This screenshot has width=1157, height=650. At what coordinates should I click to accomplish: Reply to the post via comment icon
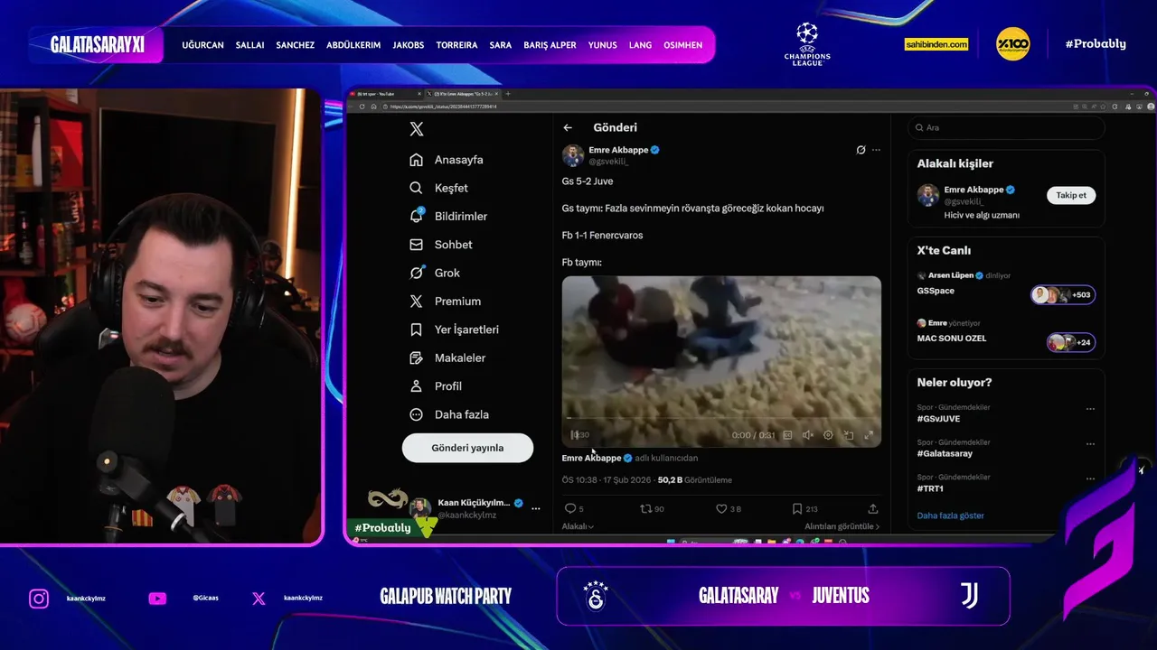[x=573, y=509]
